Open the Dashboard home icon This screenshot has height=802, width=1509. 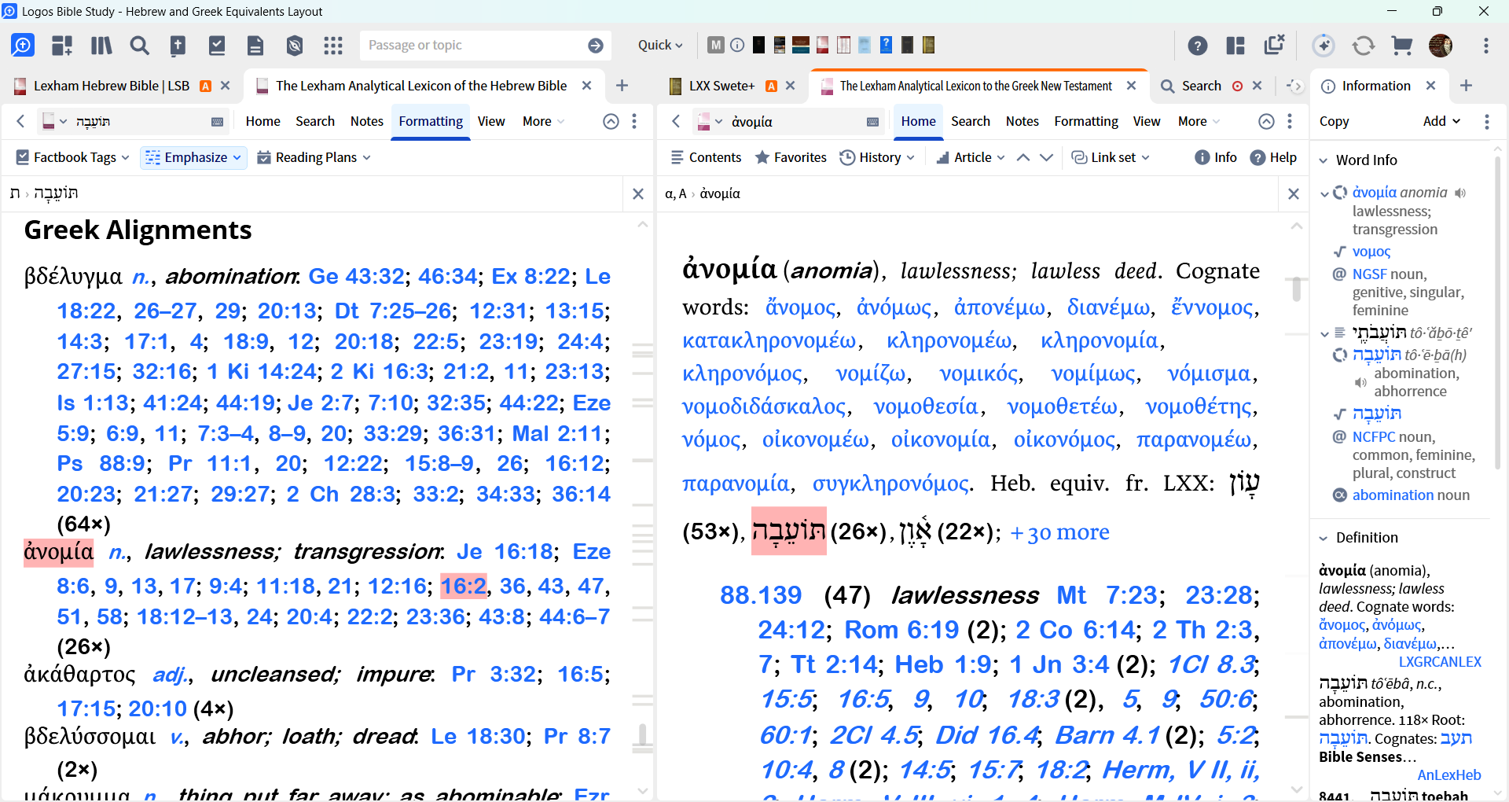(x=23, y=46)
